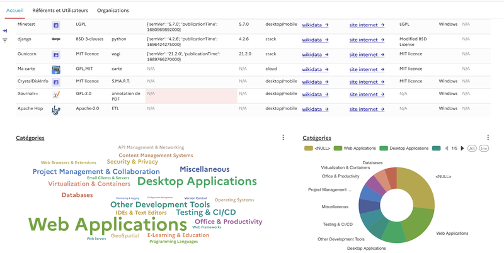Click the Apache Hop logo icon
Image resolution: width=504 pixels, height=253 pixels.
[56, 110]
